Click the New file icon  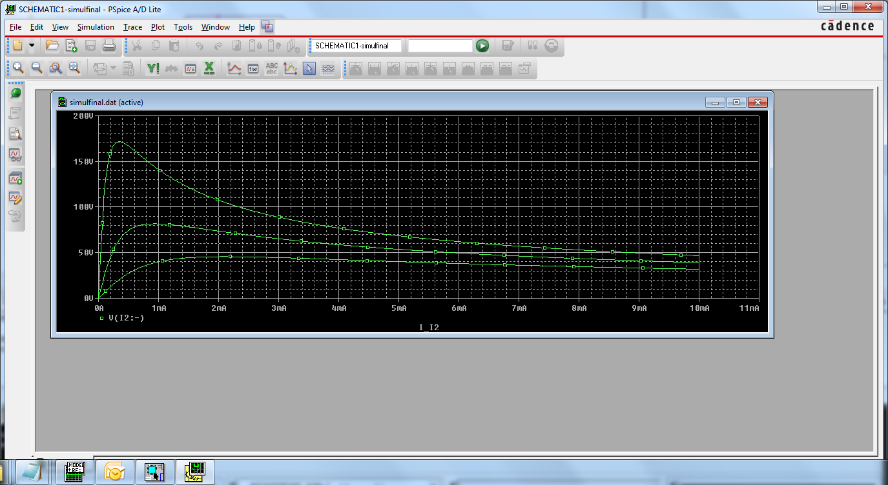18,46
